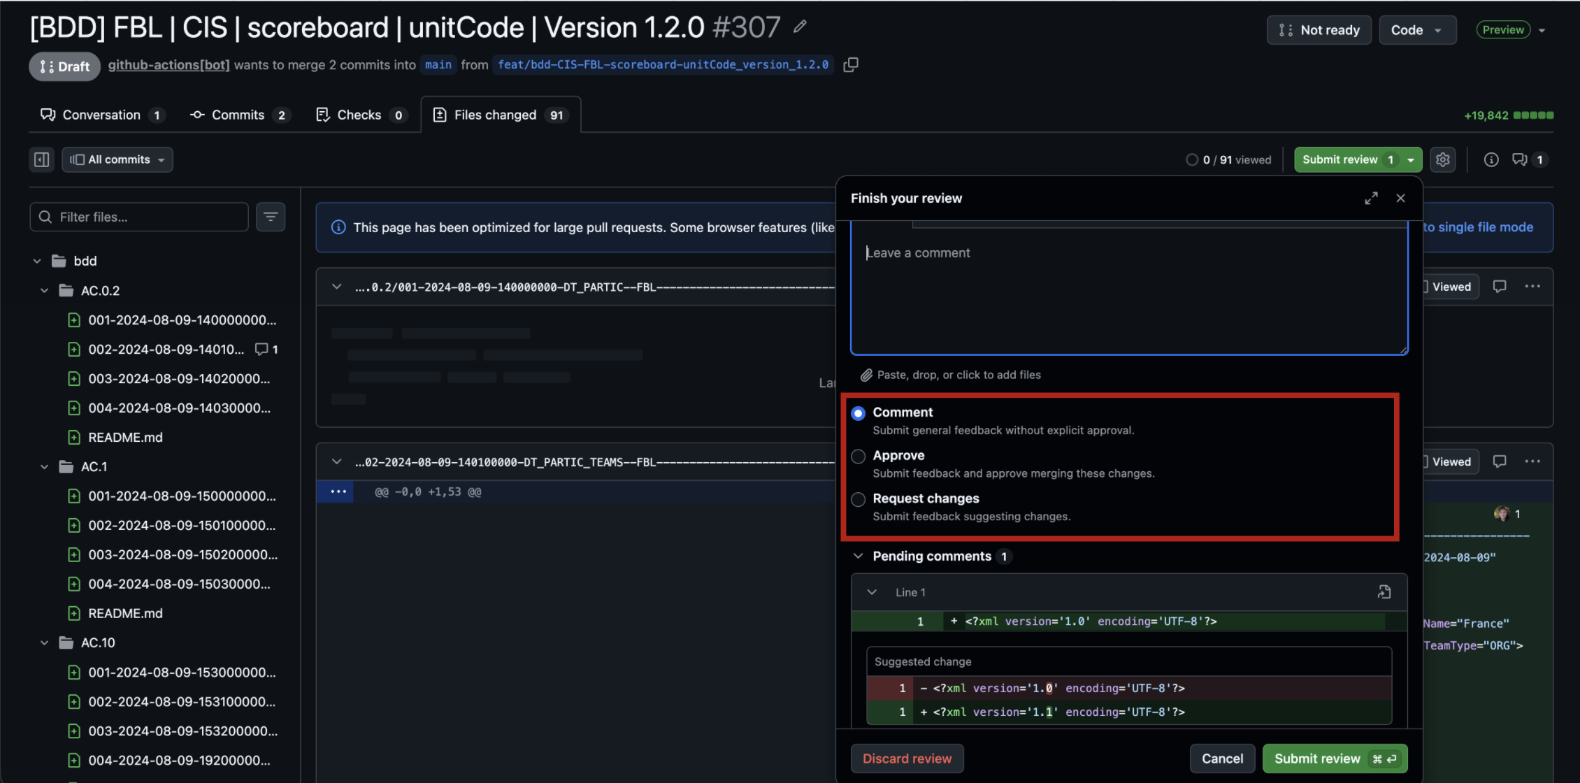Open the Submit review dropdown in toolbar

click(x=1411, y=159)
